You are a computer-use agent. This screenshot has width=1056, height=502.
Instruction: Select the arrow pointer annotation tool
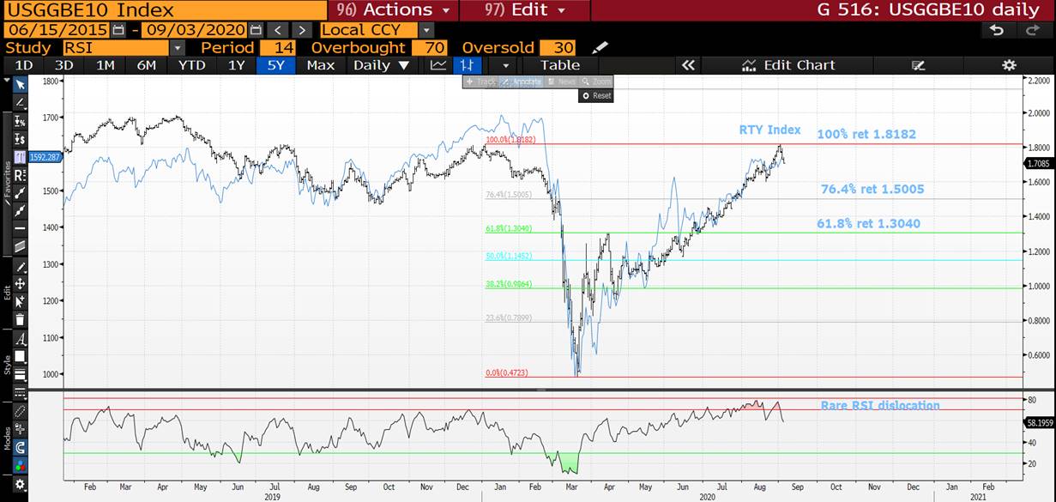pyautogui.click(x=20, y=84)
